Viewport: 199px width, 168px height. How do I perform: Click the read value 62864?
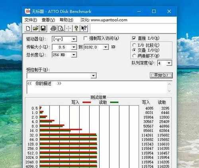click(x=164, y=131)
